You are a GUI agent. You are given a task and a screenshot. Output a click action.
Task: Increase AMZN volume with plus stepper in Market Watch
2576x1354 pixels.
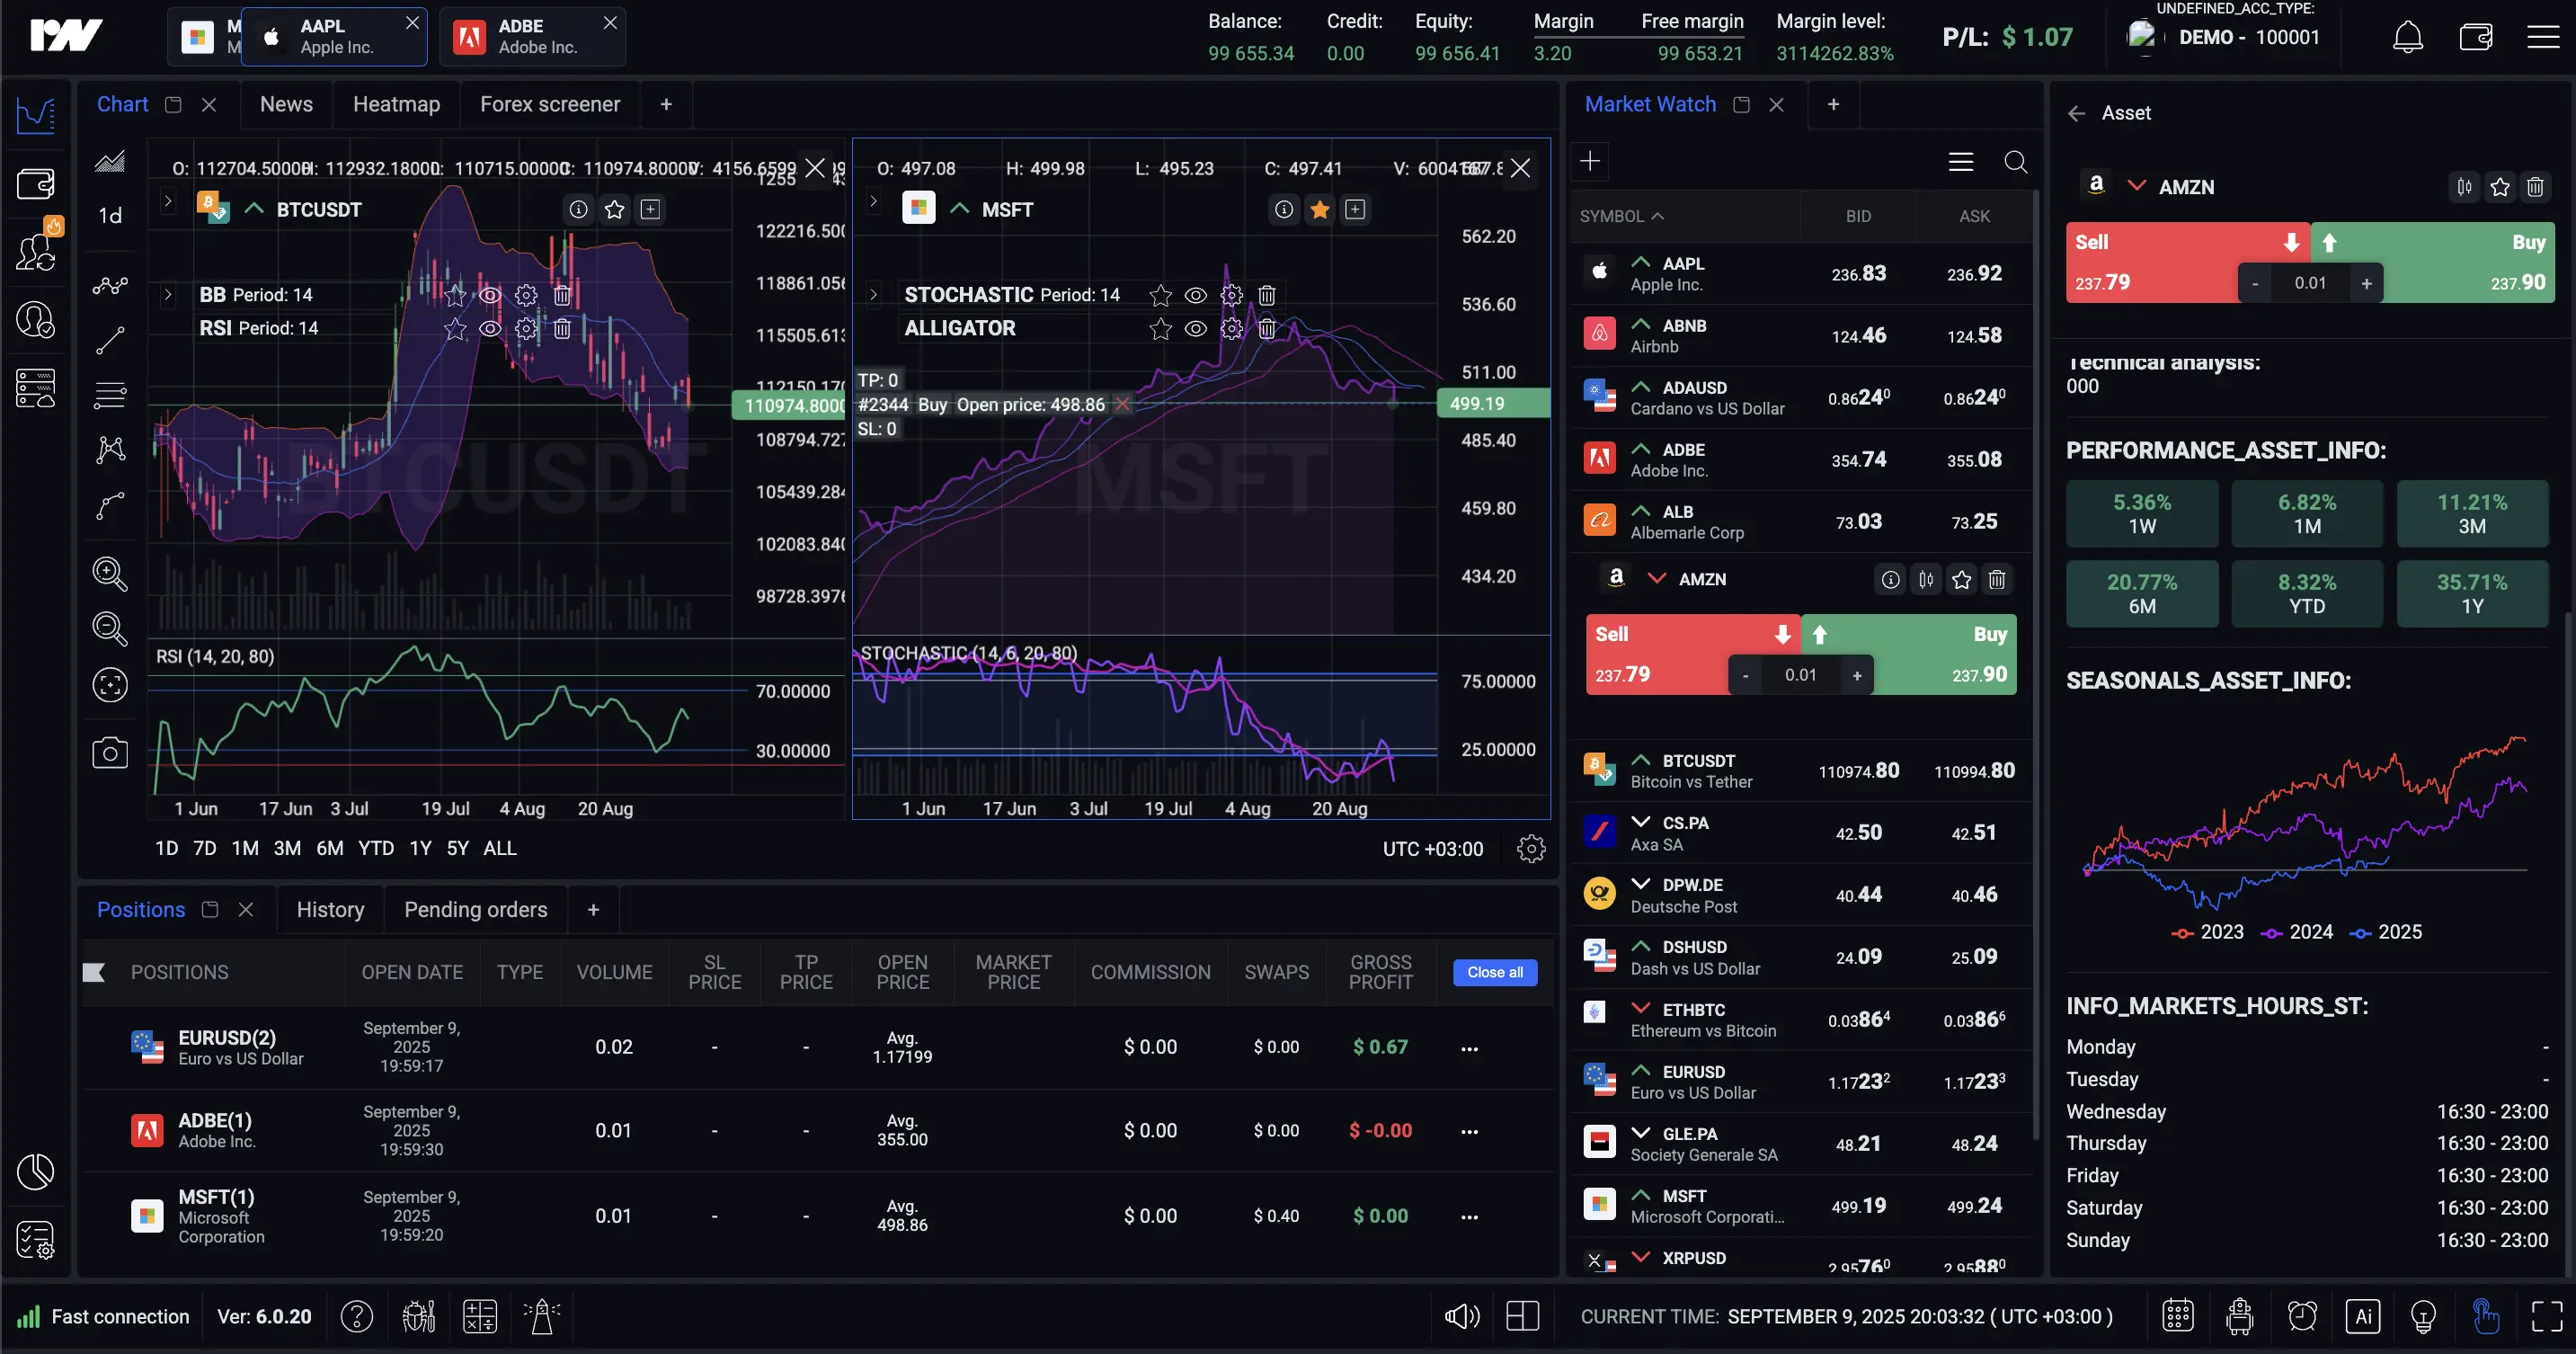[1857, 675]
